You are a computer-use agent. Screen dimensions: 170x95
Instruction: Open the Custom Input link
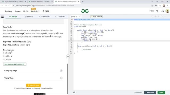(138, 92)
